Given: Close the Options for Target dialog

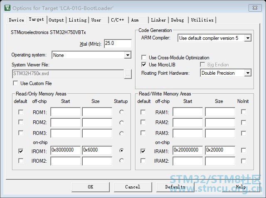Looking at the screenshot, I should click(x=255, y=8).
